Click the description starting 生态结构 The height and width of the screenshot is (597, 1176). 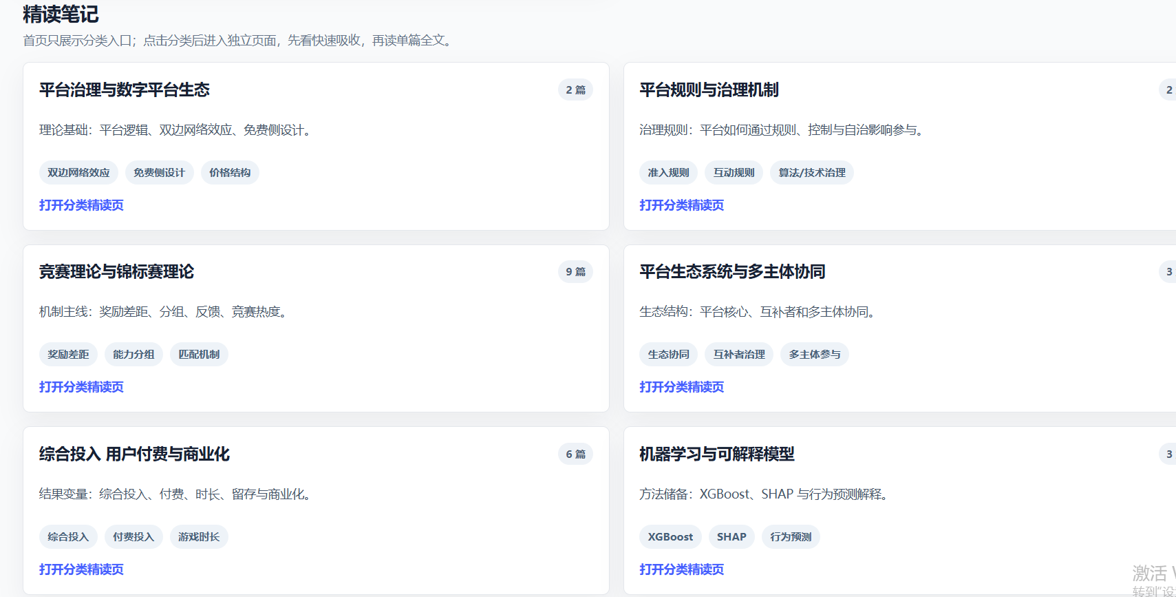click(x=760, y=311)
